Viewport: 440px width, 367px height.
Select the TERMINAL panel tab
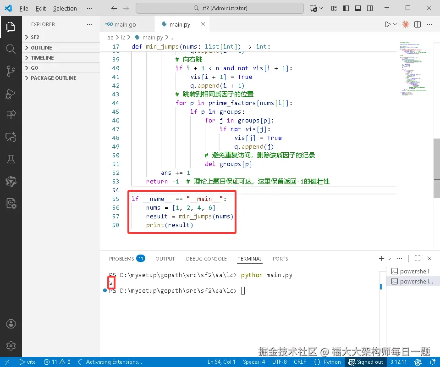(249, 259)
